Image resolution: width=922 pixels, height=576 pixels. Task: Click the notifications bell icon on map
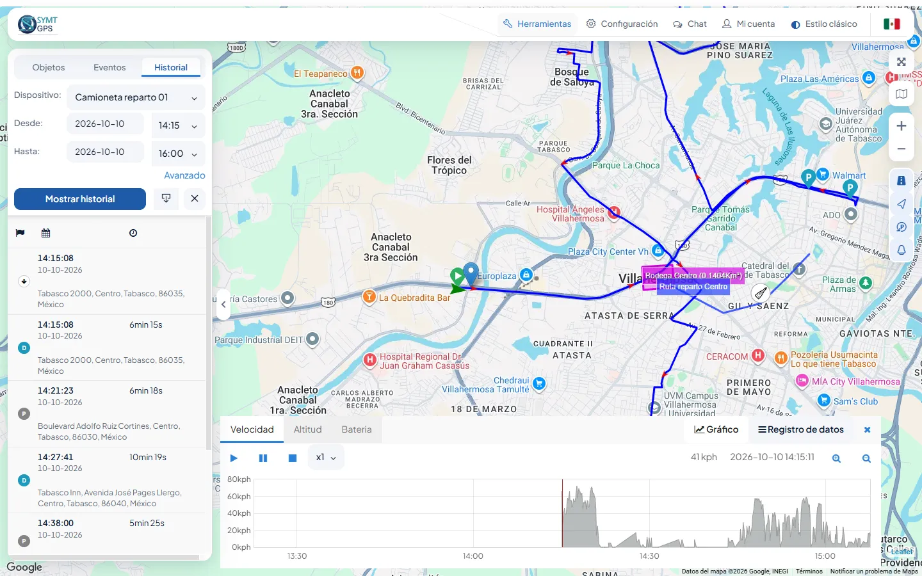pyautogui.click(x=901, y=250)
